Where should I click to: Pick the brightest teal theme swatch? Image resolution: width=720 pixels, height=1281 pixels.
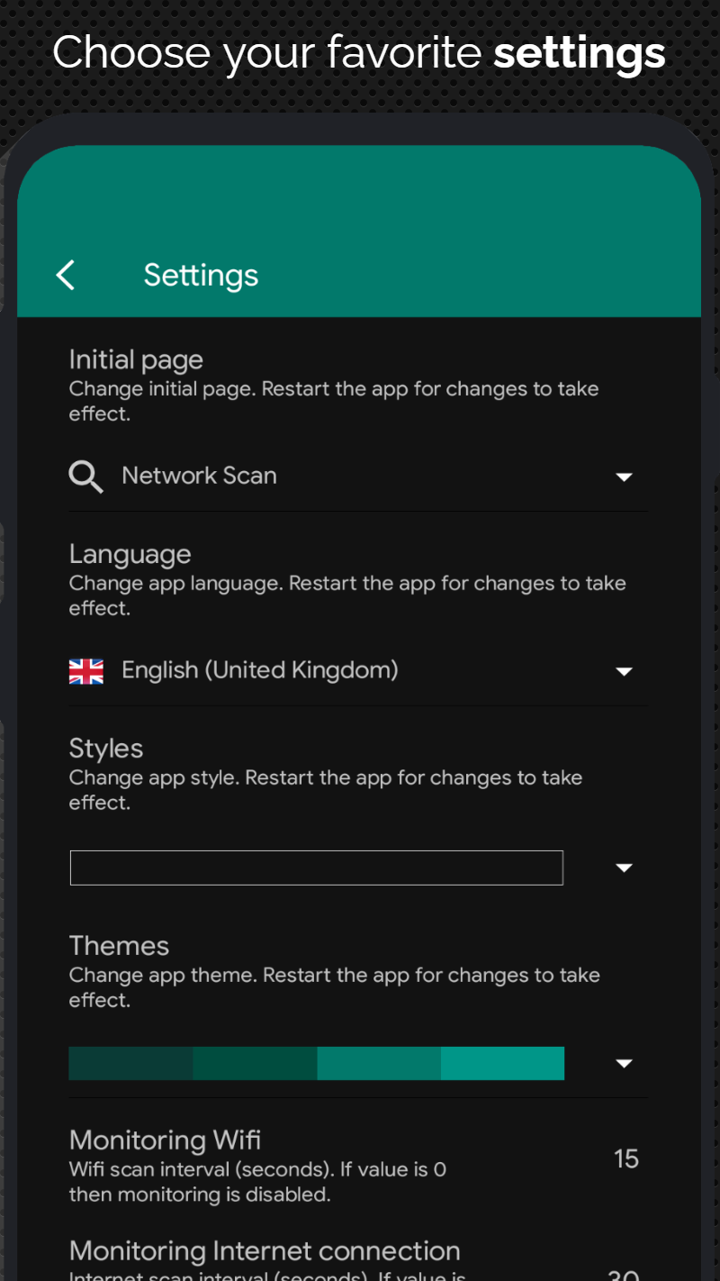(x=502, y=1063)
